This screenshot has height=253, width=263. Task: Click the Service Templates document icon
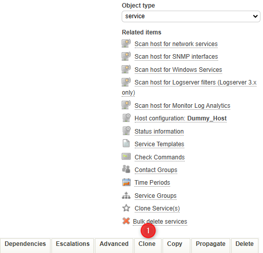pyautogui.click(x=126, y=143)
